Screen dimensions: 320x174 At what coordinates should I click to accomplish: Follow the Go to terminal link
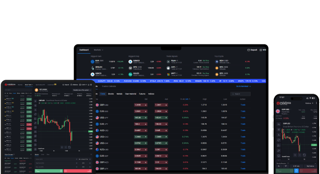tap(243, 87)
